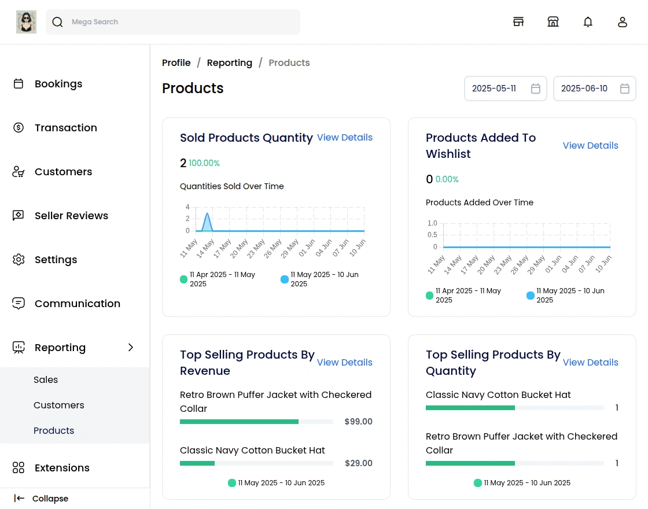Click the Transaction dollar icon
Image resolution: width=648 pixels, height=509 pixels.
click(x=18, y=127)
